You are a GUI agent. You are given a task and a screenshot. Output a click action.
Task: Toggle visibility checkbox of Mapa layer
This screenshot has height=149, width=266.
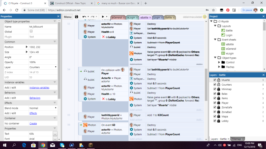click(x=215, y=116)
